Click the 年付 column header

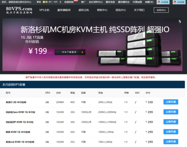pyautogui.click(x=148, y=93)
